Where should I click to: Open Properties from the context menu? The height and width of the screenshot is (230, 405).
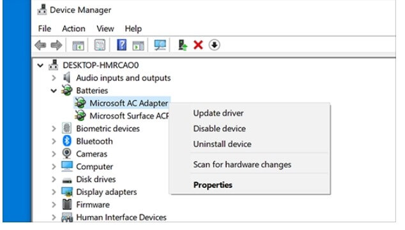click(213, 185)
